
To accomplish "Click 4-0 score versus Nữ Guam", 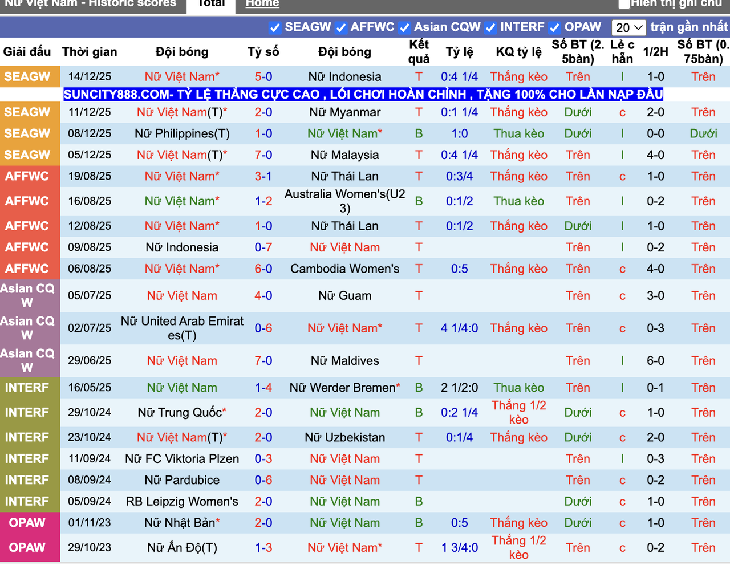I will pos(263,296).
